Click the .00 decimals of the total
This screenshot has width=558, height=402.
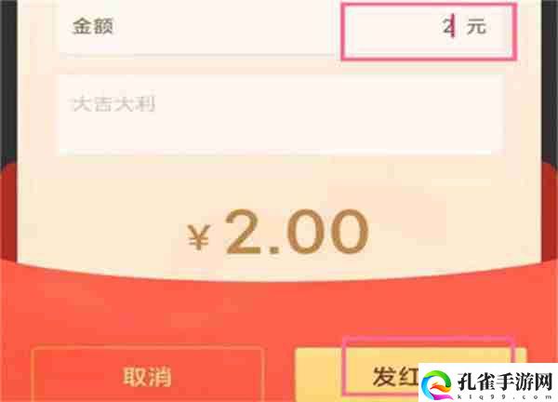pos(319,233)
